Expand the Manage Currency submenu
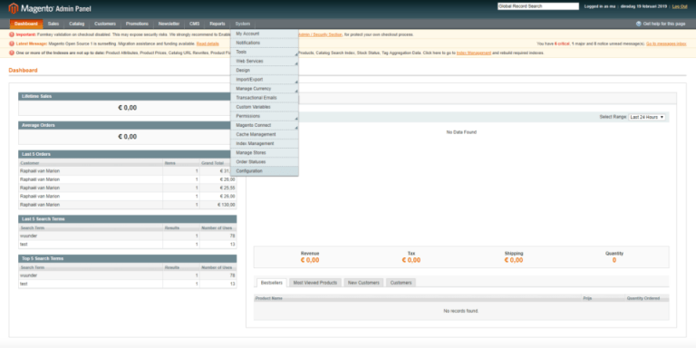This screenshot has height=348, width=696. click(264, 89)
